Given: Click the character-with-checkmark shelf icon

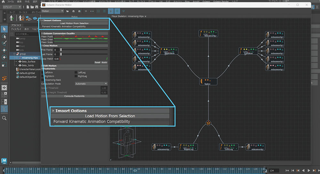Looking at the screenshot, I should (12, 18).
